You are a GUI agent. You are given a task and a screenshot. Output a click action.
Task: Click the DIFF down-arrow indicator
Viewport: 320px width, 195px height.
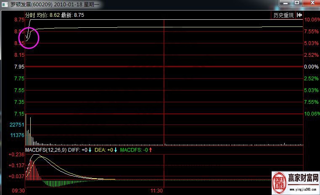[x=90, y=150]
